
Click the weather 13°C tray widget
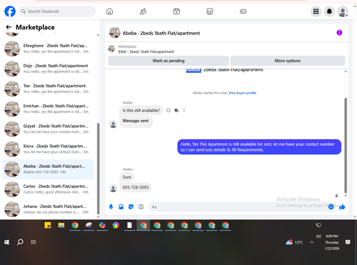[x=295, y=242]
